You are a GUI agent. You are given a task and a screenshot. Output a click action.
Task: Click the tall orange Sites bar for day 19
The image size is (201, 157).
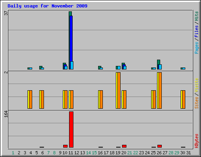click(x=119, y=90)
